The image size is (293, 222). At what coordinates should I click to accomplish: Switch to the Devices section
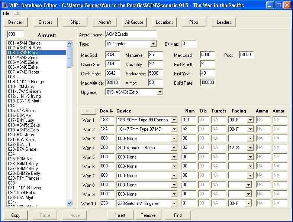pyautogui.click(x=16, y=22)
